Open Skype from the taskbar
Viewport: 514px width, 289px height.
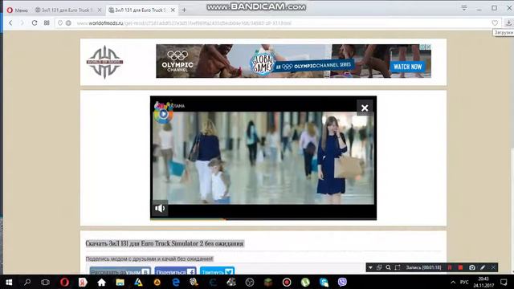pyautogui.click(x=324, y=282)
